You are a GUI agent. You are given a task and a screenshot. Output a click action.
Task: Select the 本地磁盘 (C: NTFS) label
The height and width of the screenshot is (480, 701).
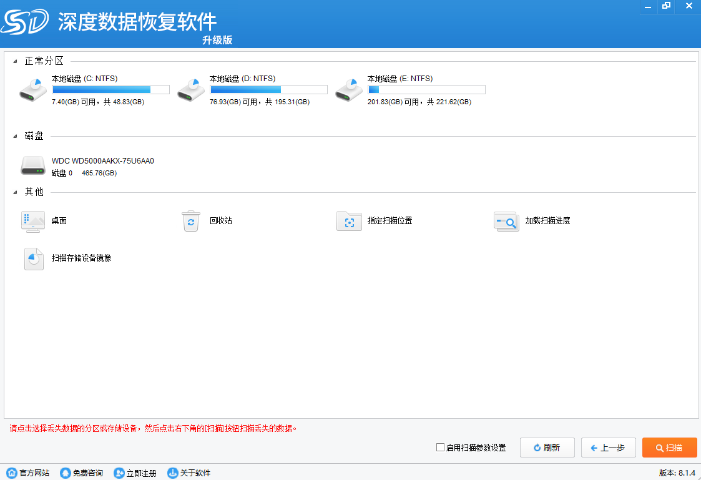[x=84, y=79]
